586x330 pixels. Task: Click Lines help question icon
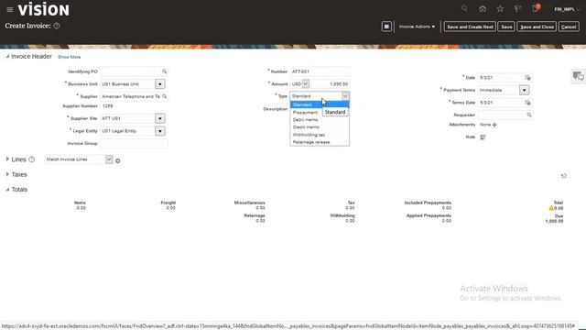tap(32, 159)
